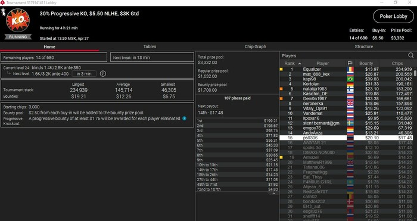This screenshot has width=417, height=221.
Task: Click the Sweden flag for sten1bernard@gm
Action: tap(350, 123)
